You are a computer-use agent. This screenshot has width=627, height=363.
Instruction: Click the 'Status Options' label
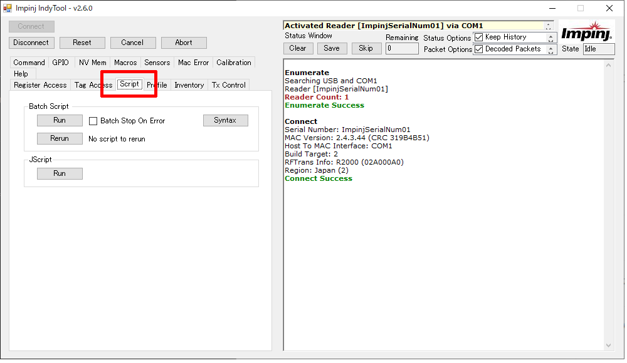pos(447,38)
